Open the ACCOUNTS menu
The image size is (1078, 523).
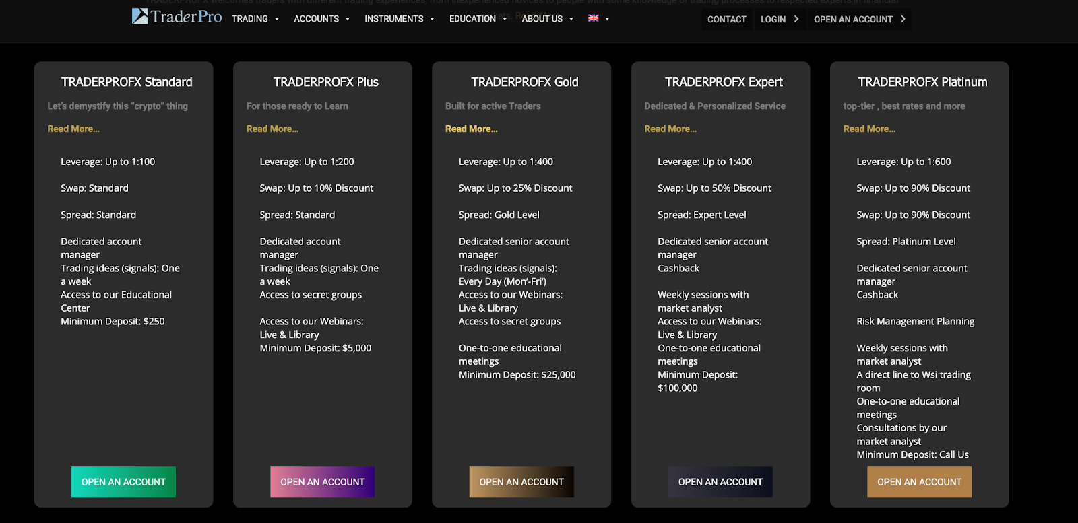(316, 19)
